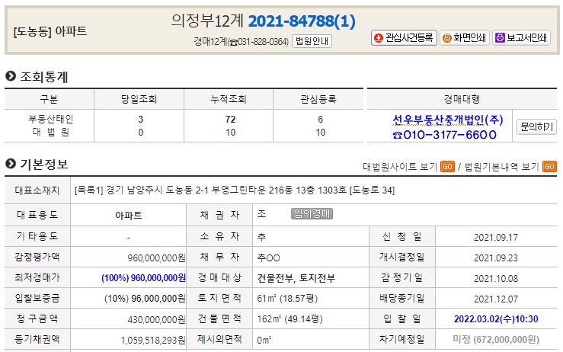
Task: Click the 경매대행 header
Action: (x=462, y=99)
